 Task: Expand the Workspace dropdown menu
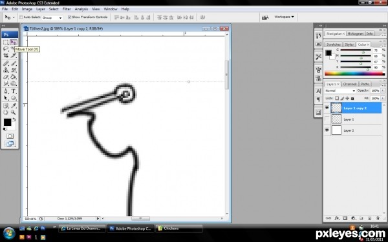click(x=284, y=17)
